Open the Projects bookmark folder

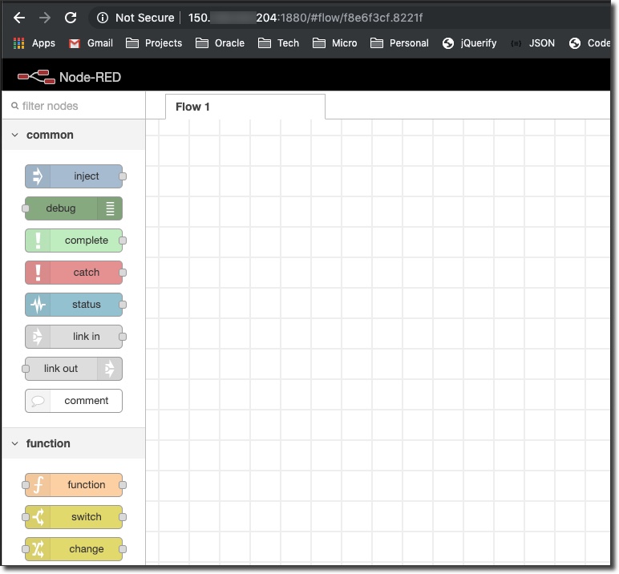tap(154, 43)
